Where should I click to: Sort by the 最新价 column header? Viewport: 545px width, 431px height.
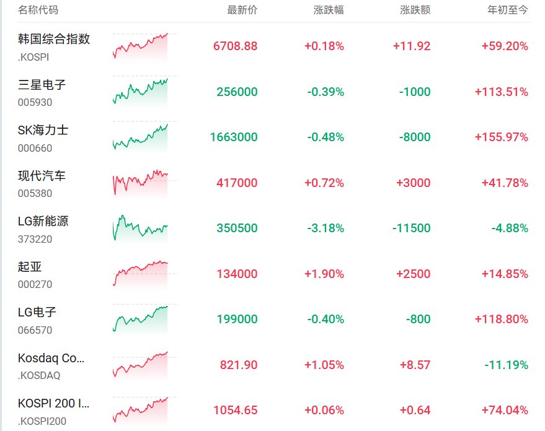[x=242, y=10]
